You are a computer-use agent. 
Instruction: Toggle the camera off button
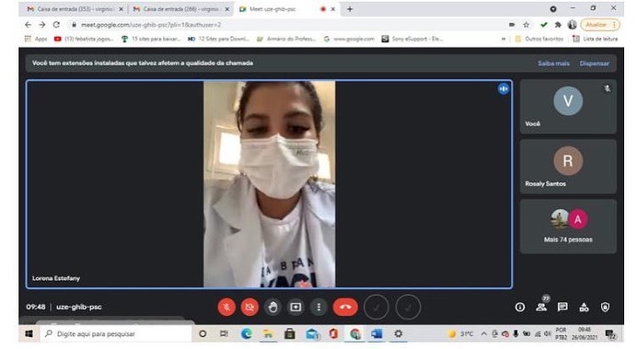(x=249, y=307)
